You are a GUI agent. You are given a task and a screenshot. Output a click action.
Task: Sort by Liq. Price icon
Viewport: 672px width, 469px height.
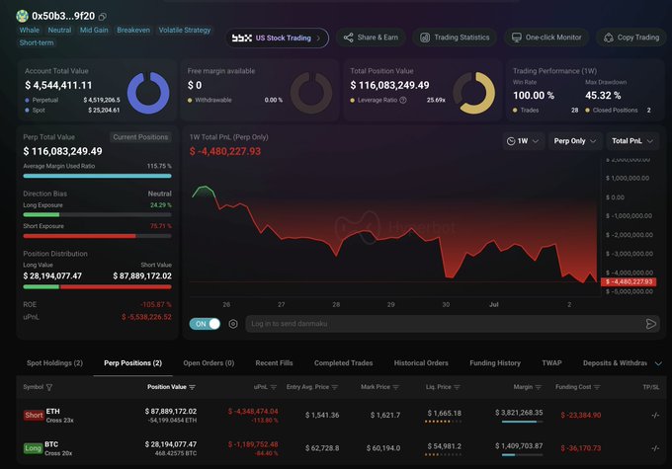coord(457,387)
